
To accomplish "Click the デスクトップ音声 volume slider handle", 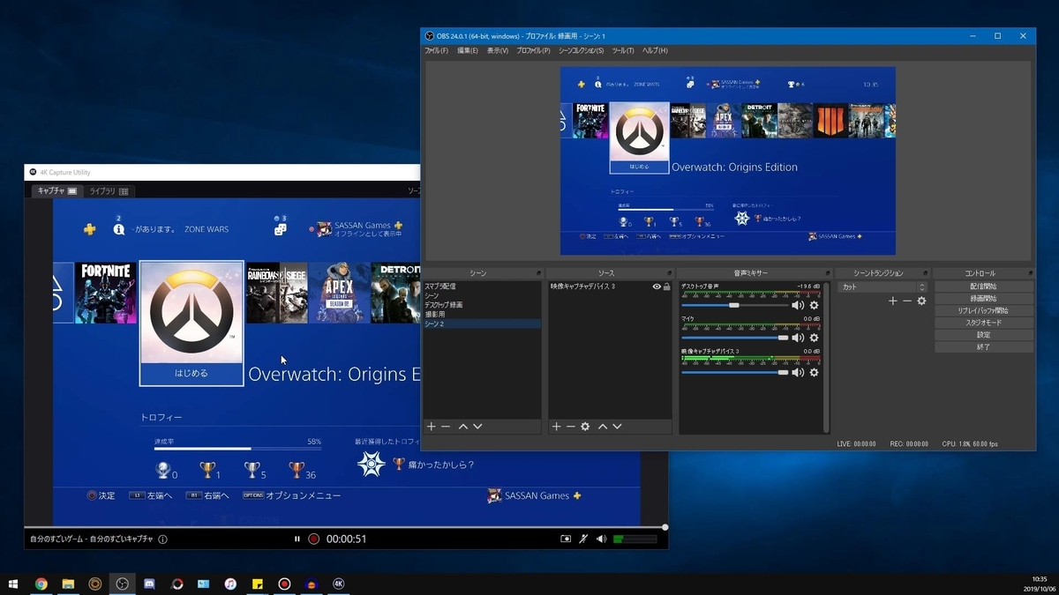I will pyautogui.click(x=733, y=305).
